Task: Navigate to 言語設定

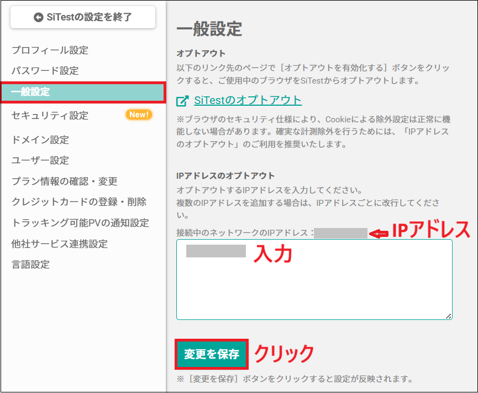Action: pos(29,266)
